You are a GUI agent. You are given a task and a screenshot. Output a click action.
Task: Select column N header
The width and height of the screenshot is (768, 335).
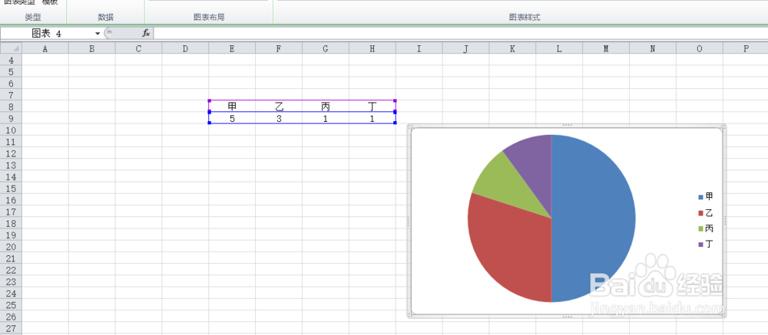[653, 48]
